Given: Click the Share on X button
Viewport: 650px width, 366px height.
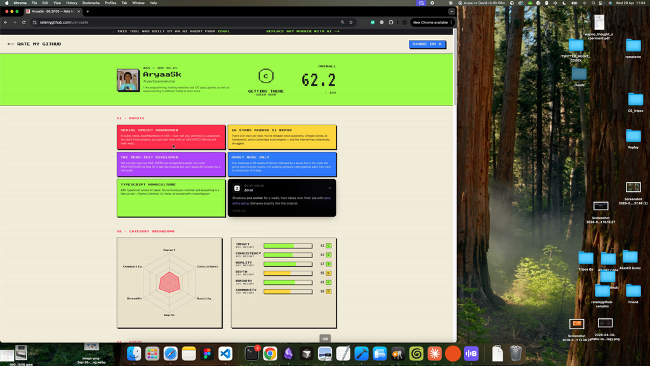Looking at the screenshot, I should pos(427,44).
